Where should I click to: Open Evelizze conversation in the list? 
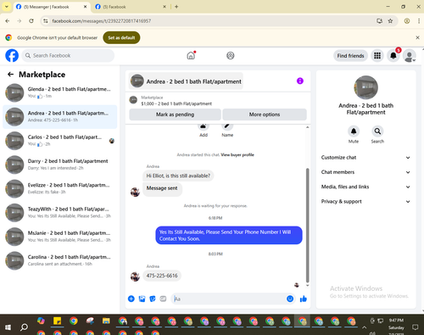point(60,188)
